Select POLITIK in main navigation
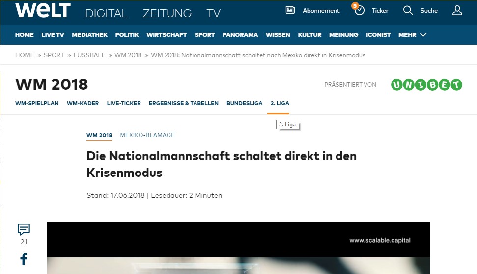 click(x=127, y=35)
